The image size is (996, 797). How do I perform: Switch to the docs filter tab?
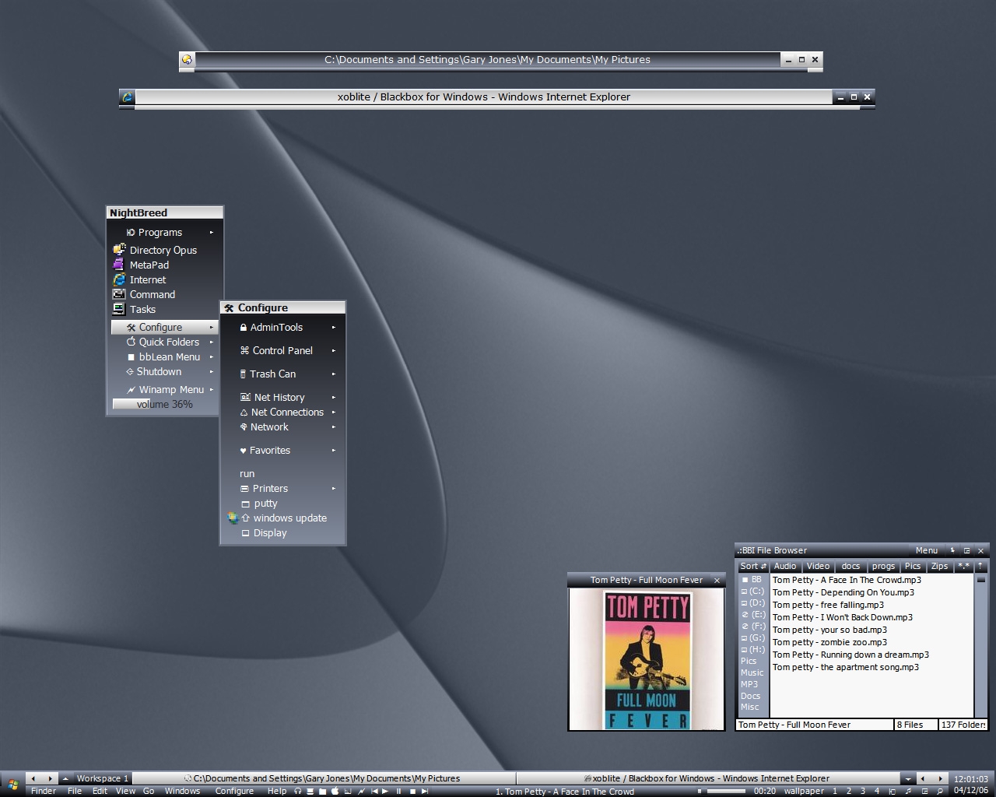pyautogui.click(x=850, y=566)
